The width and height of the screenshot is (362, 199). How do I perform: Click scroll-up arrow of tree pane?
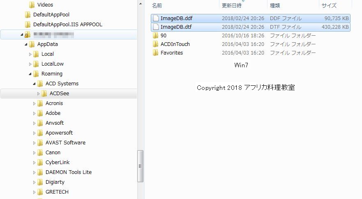(141, 4)
